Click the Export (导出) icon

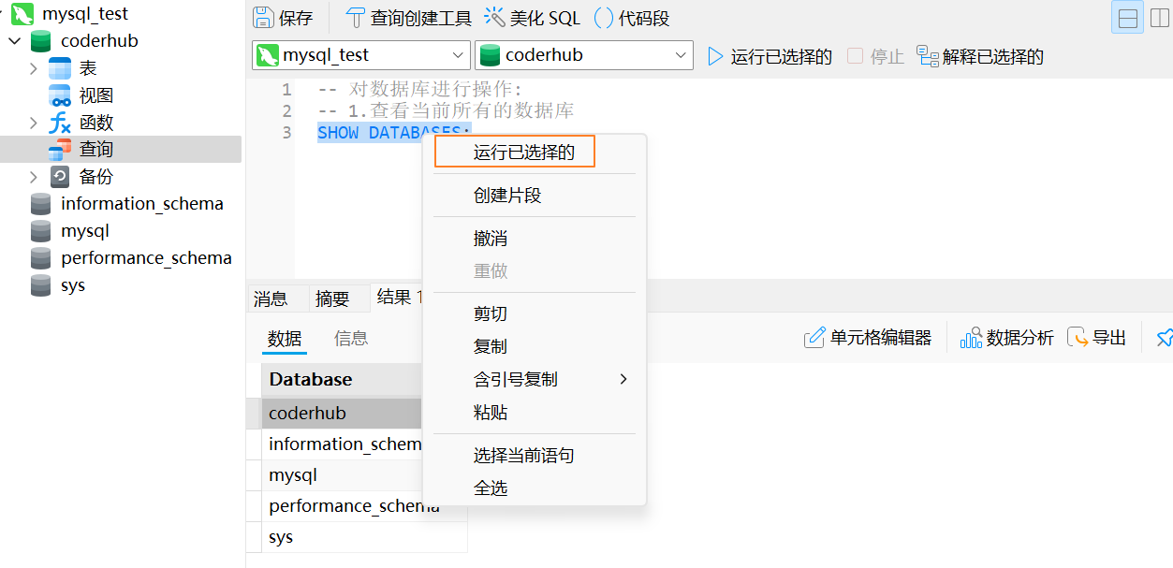1078,338
